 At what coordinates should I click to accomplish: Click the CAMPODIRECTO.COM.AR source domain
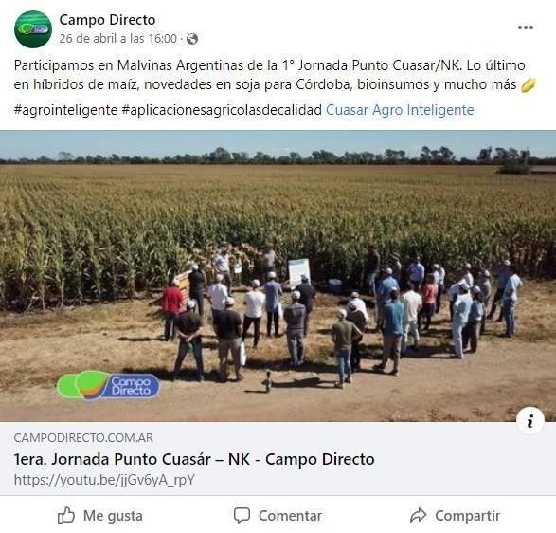[x=83, y=438]
